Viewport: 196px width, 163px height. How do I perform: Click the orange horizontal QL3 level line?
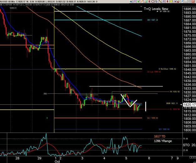pos(98,118)
